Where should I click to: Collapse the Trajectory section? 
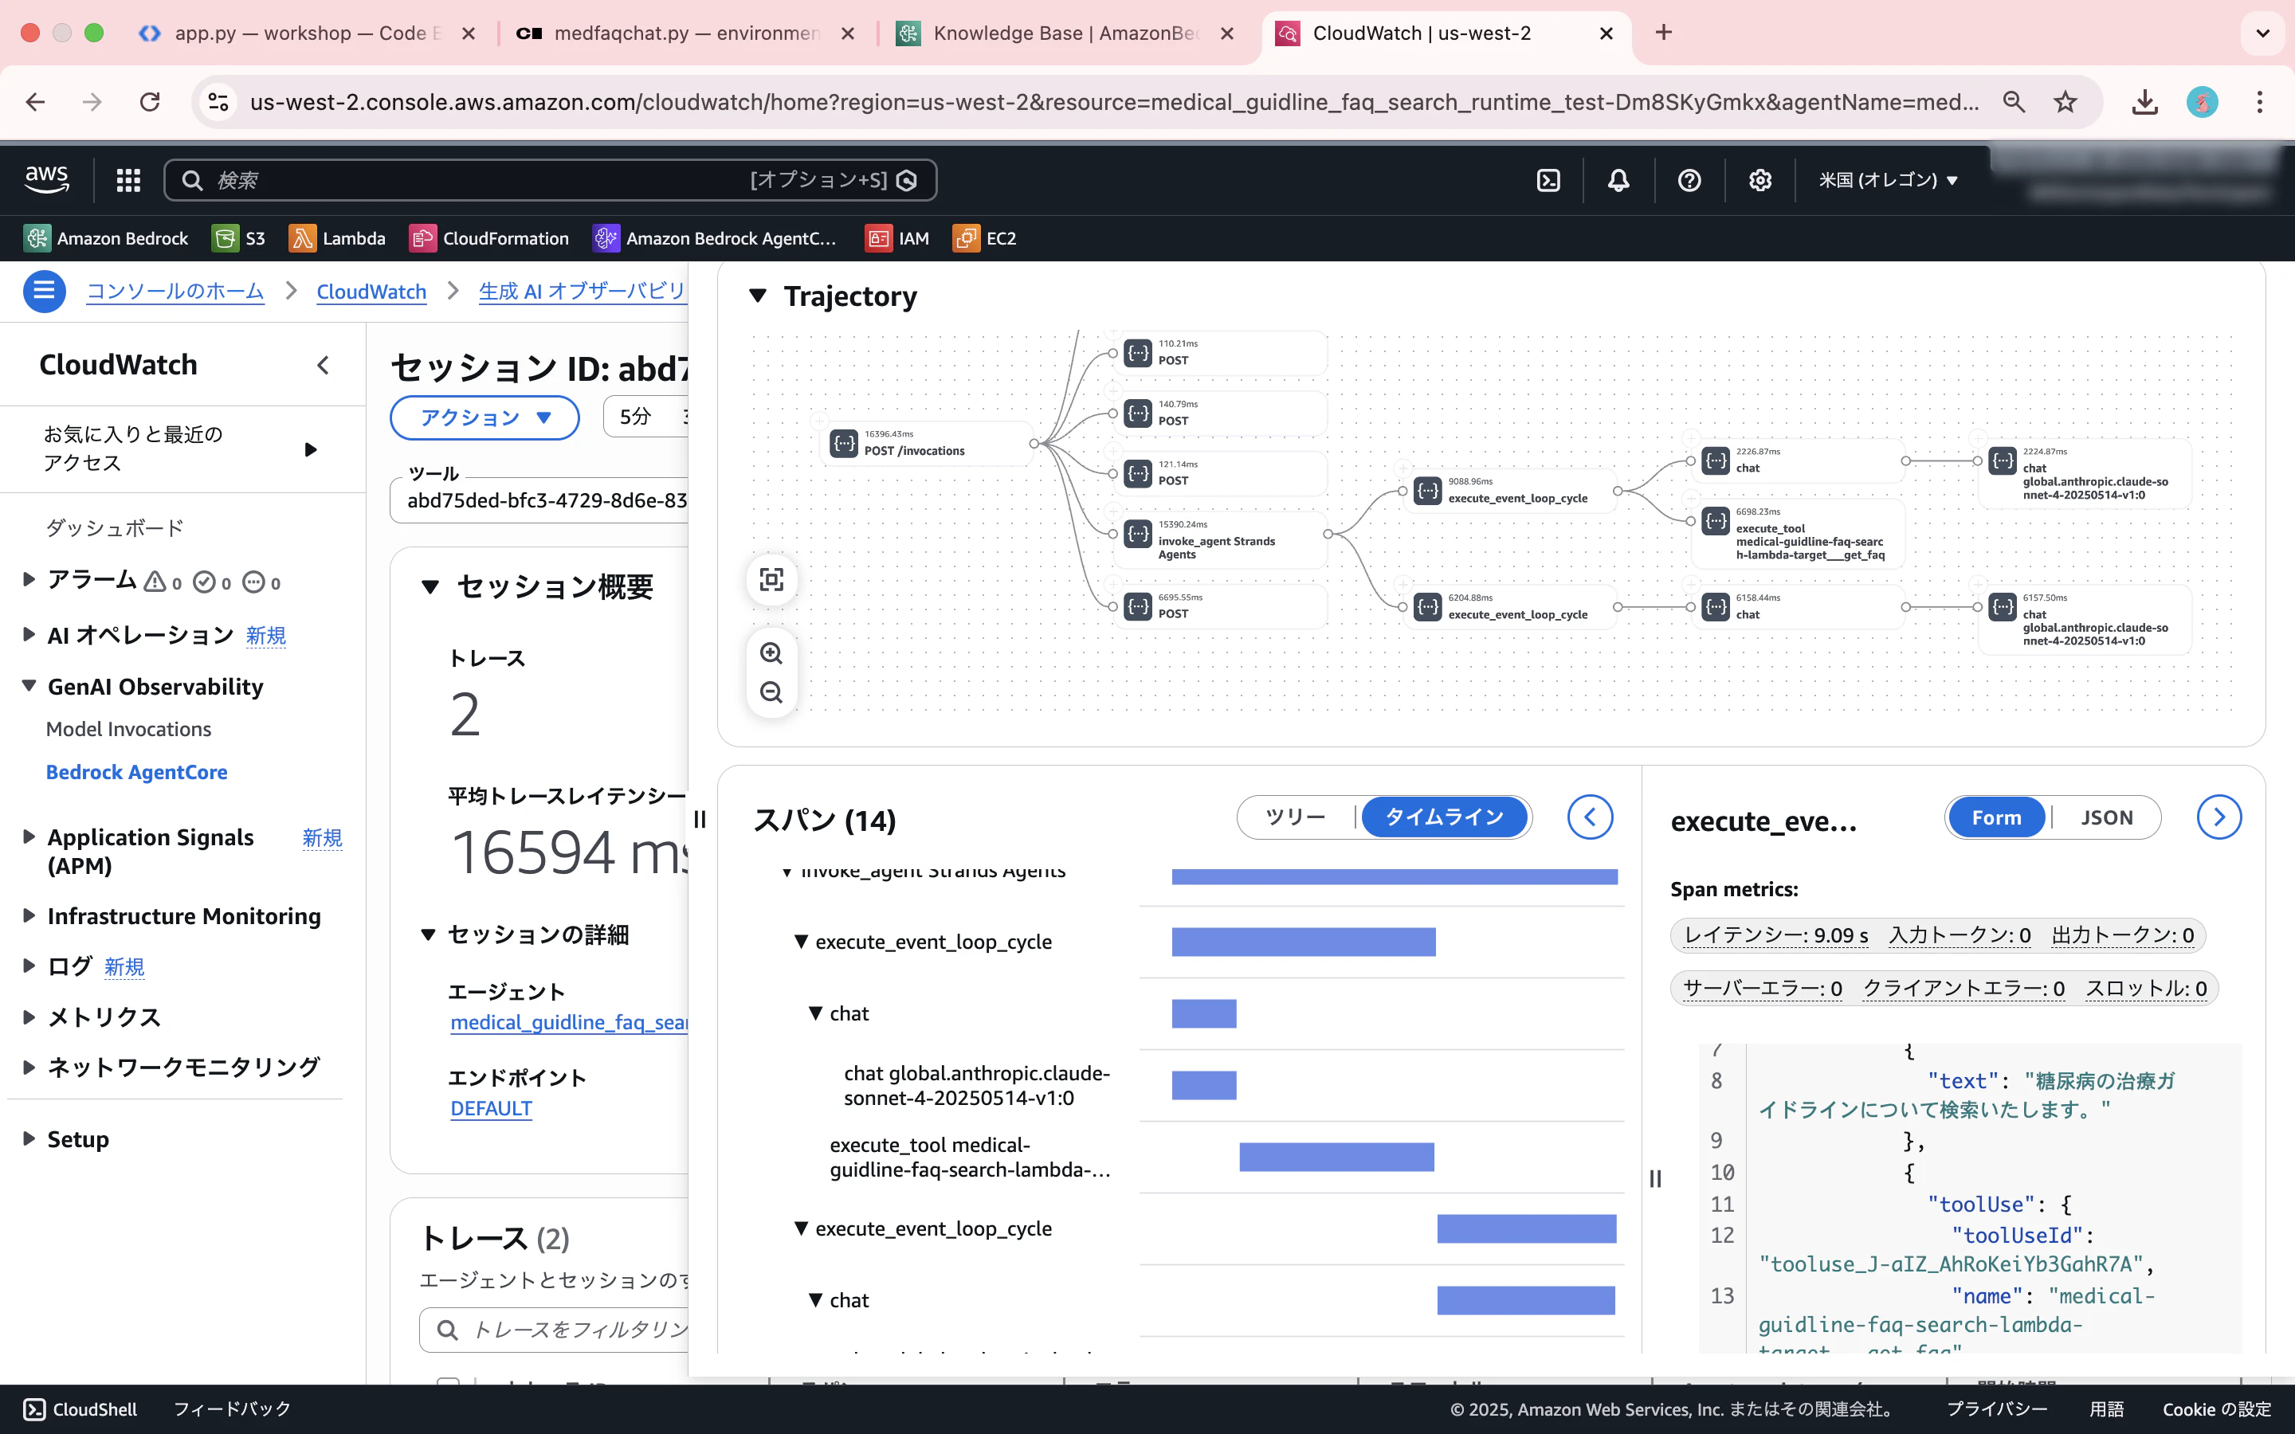(x=758, y=296)
